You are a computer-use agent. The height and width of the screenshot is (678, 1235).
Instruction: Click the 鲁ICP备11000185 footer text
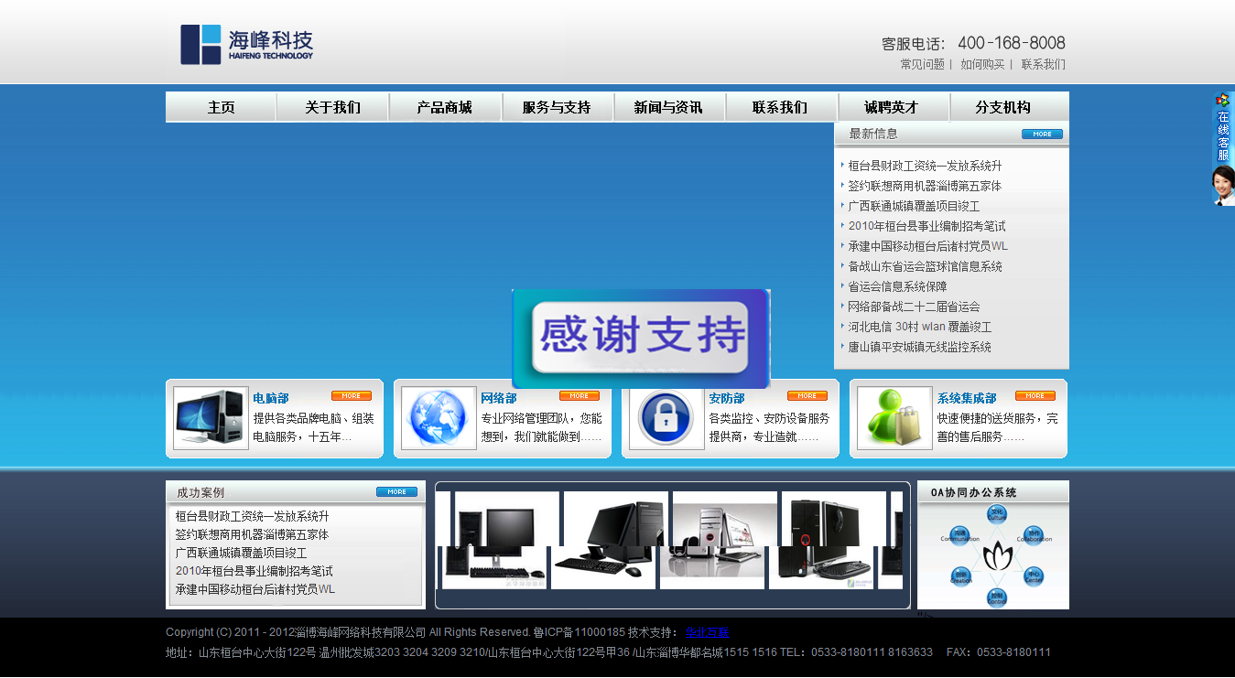[579, 632]
